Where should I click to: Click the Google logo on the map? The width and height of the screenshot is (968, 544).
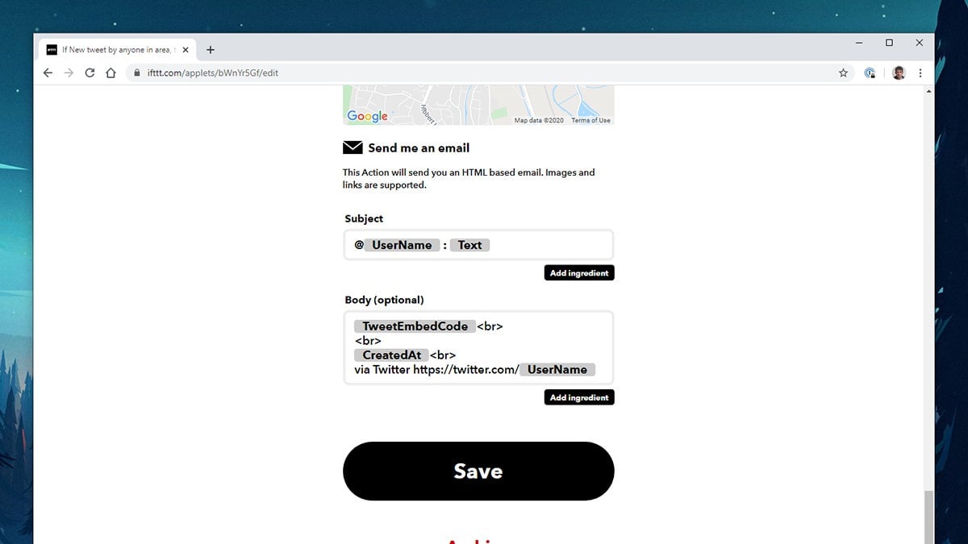pos(367,116)
